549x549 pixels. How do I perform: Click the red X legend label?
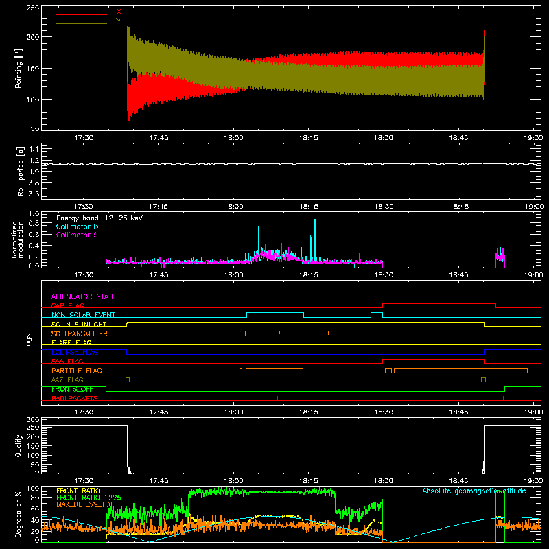(119, 12)
